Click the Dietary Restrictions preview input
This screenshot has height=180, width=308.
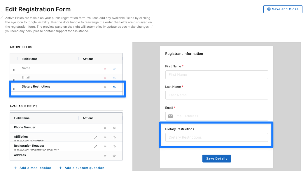217,137
